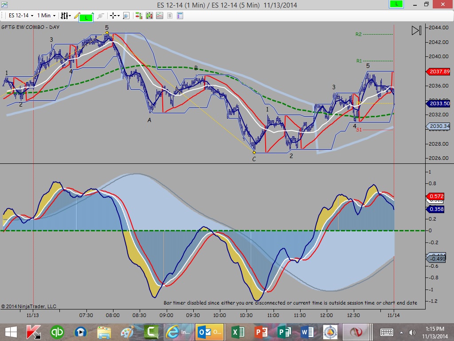Click the red 0.572 indicator marker

point(435,196)
